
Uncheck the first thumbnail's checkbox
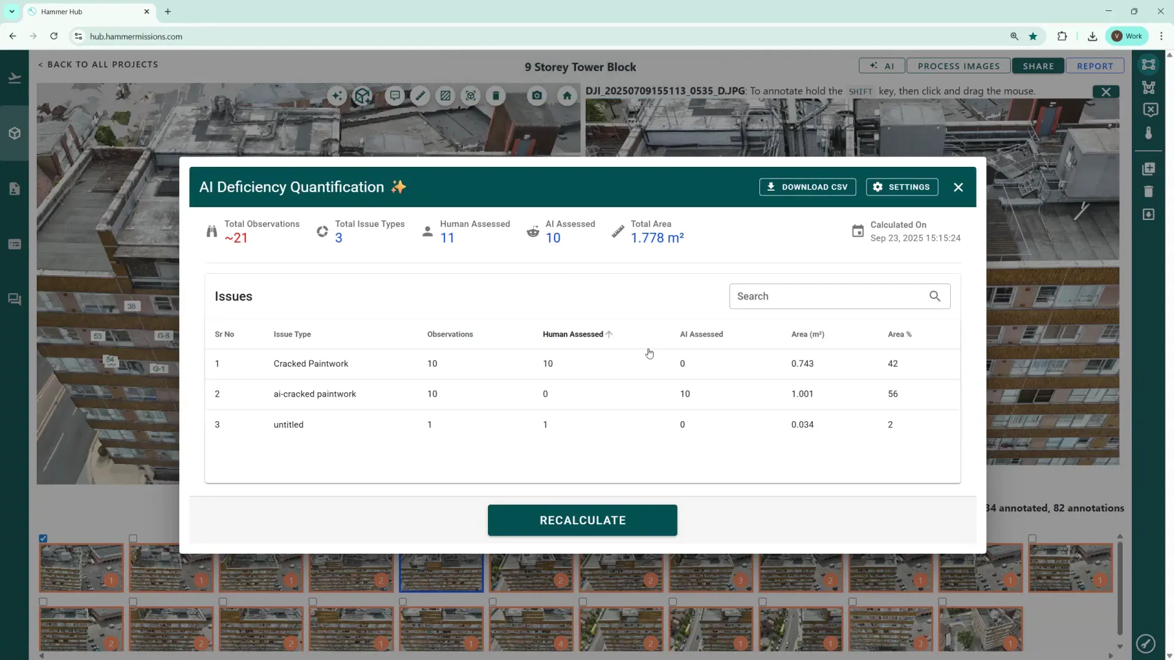point(43,538)
